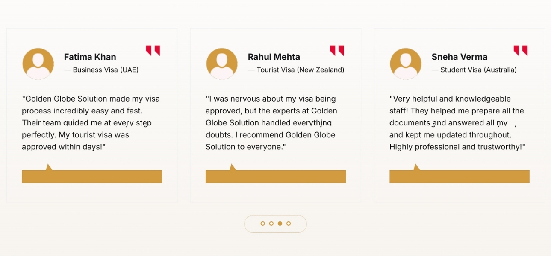The height and width of the screenshot is (256, 551).
Task: Click the Tourist Visa (New Zealand) label
Action: tap(296, 70)
